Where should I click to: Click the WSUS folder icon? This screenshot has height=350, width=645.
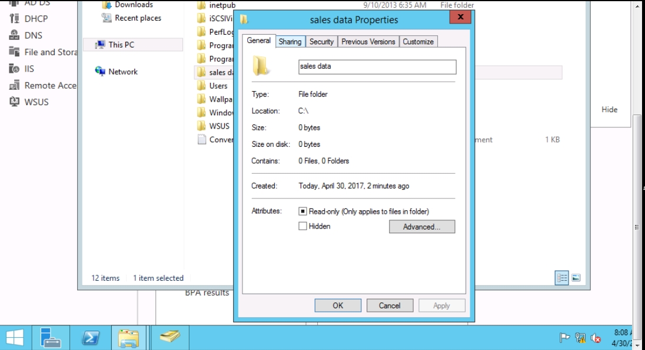click(x=202, y=126)
